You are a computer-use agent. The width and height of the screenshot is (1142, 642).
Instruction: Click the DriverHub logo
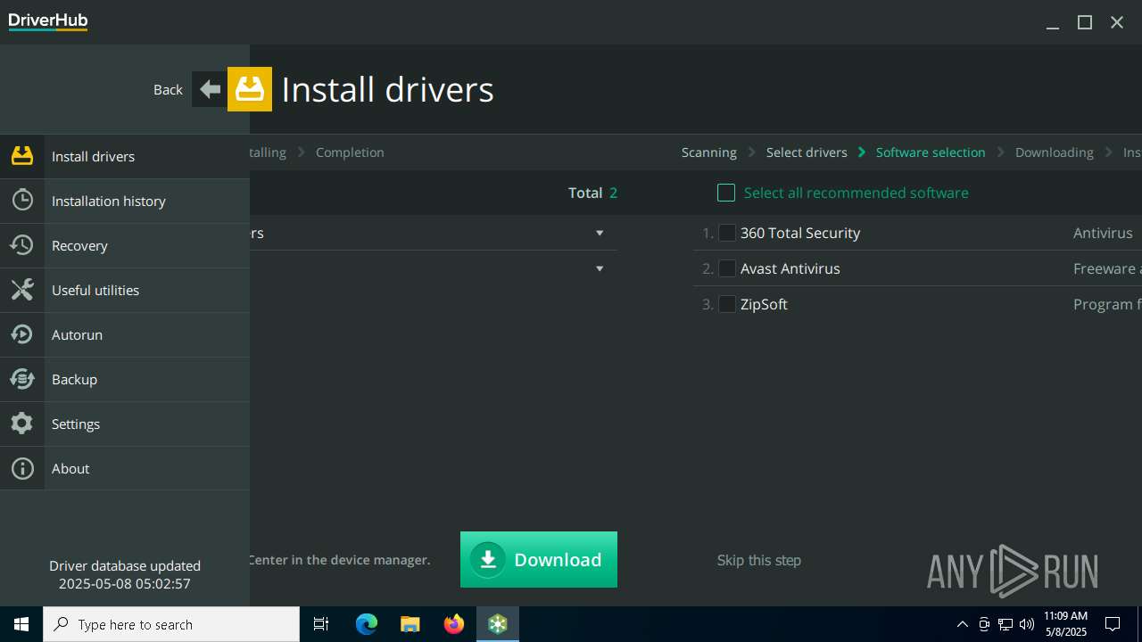point(48,21)
